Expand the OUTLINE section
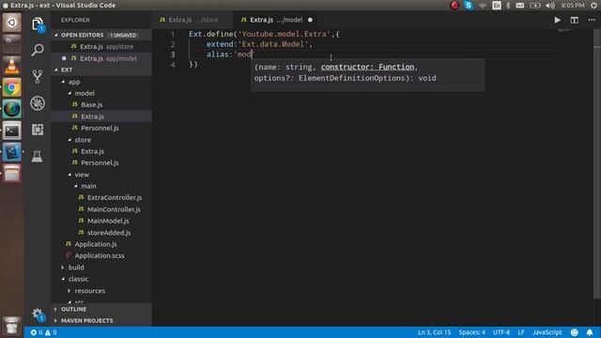 point(101,309)
